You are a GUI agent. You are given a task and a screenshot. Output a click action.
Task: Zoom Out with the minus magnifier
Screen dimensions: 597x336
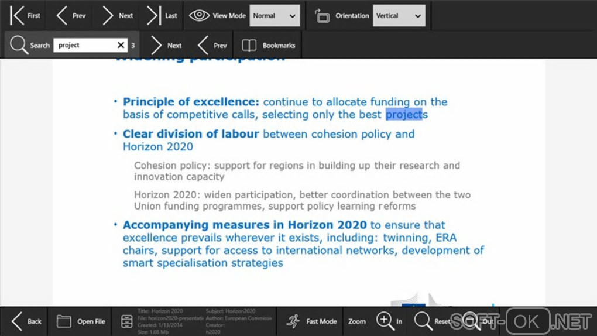[478, 321]
